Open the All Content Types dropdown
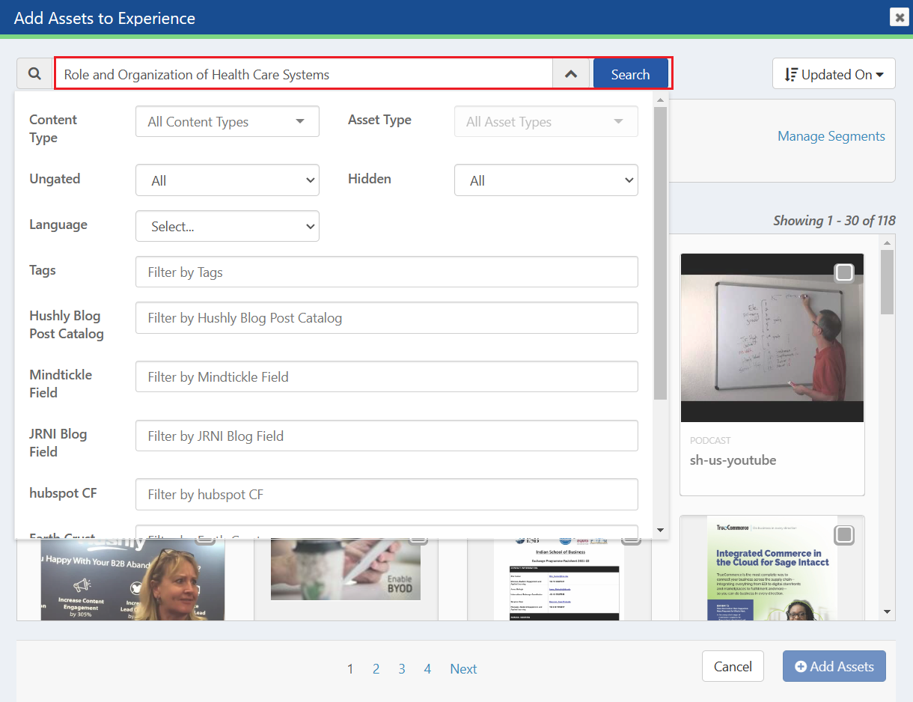913x702 pixels. (228, 121)
